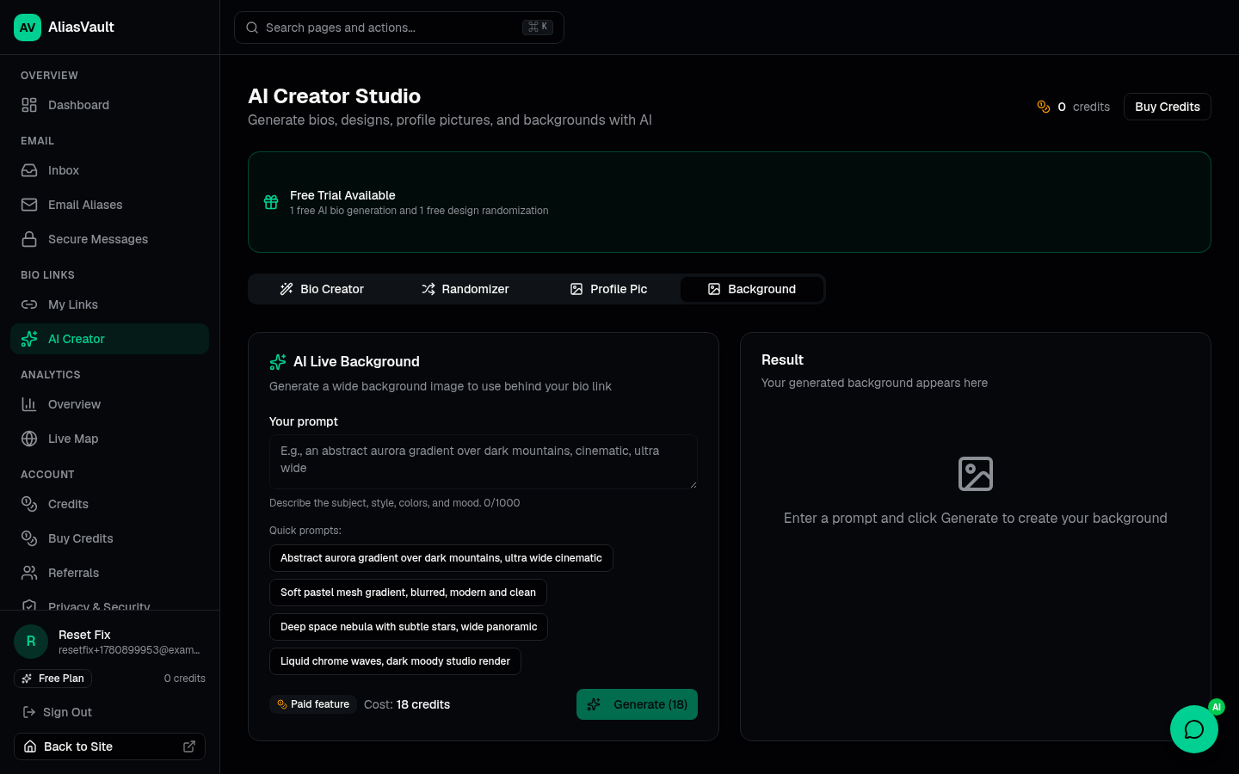The height and width of the screenshot is (774, 1239).
Task: Click the external link icon on Back to Site
Action: point(189,746)
